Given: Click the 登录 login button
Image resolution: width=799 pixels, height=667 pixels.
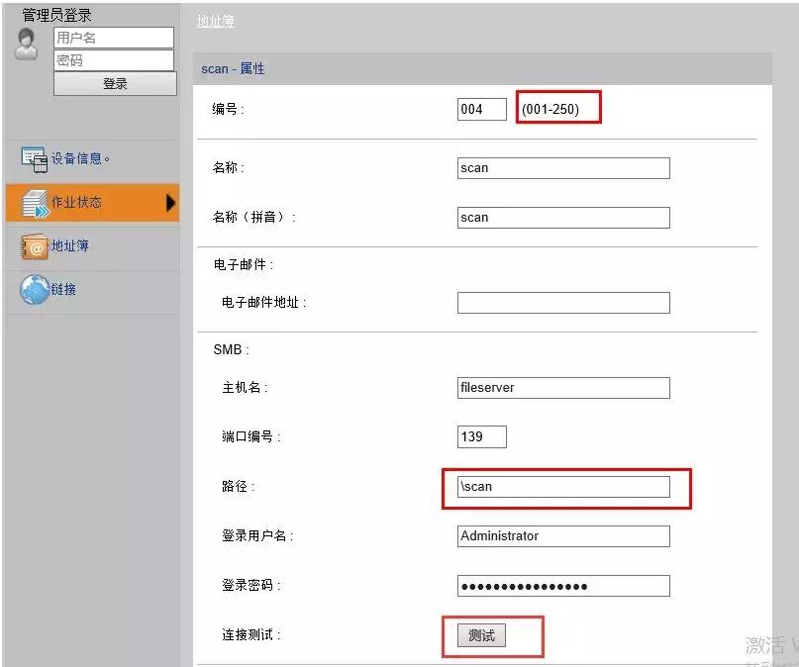Looking at the screenshot, I should click(115, 83).
